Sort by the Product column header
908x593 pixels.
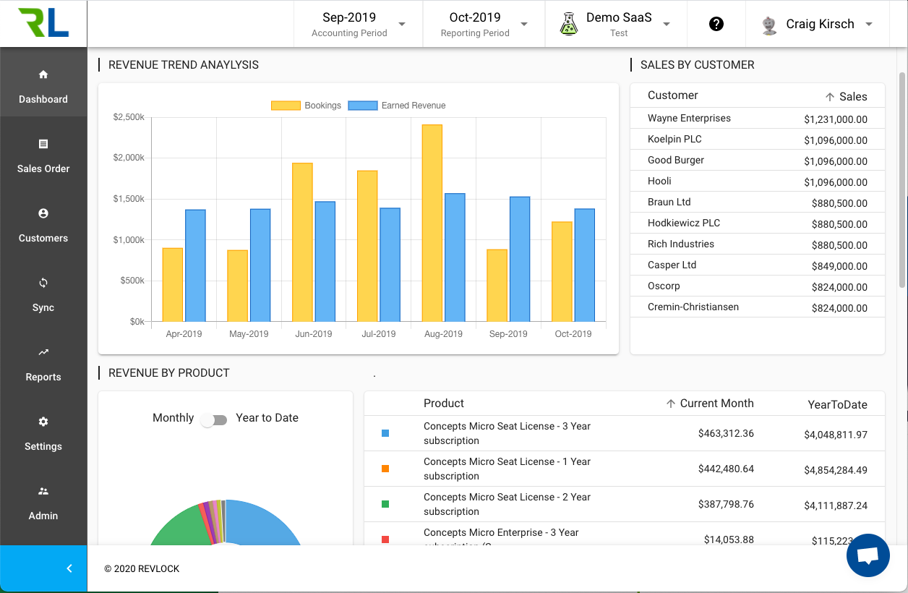[444, 404]
